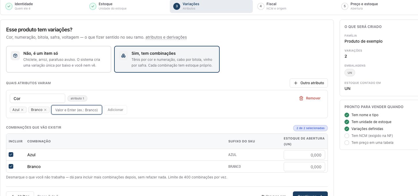
Task: Click 'Tem preço em uma tabela' checklist text
Action: [372, 143]
